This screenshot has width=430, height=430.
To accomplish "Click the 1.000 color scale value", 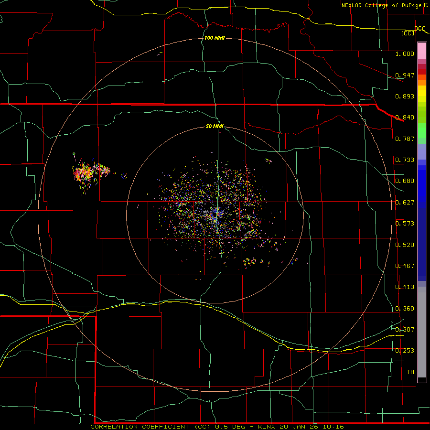I will [x=405, y=54].
